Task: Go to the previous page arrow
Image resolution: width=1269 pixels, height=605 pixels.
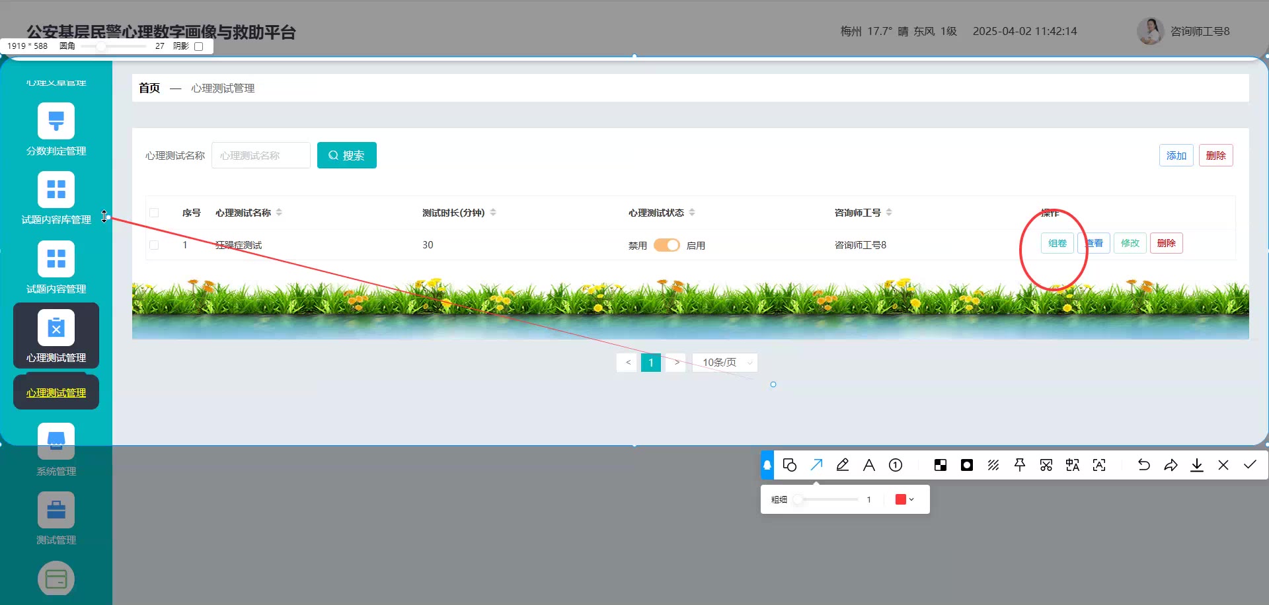Action: (x=628, y=363)
